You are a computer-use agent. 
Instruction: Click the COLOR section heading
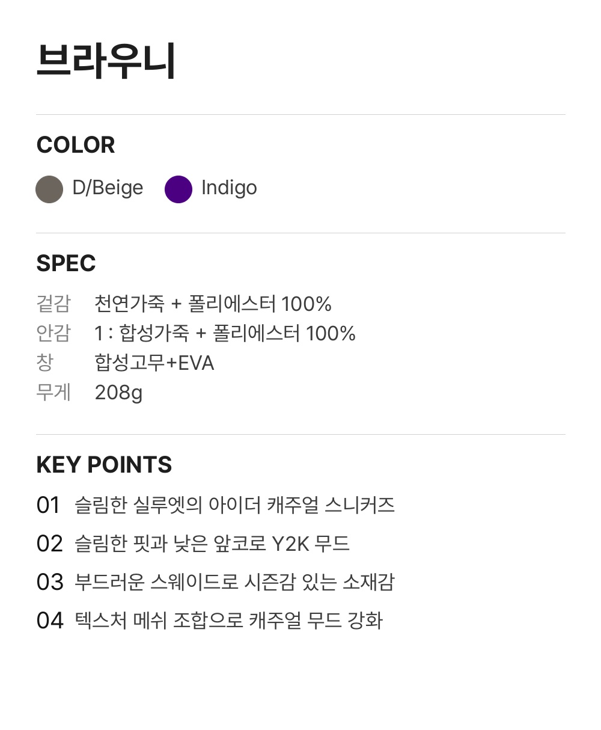coord(76,145)
